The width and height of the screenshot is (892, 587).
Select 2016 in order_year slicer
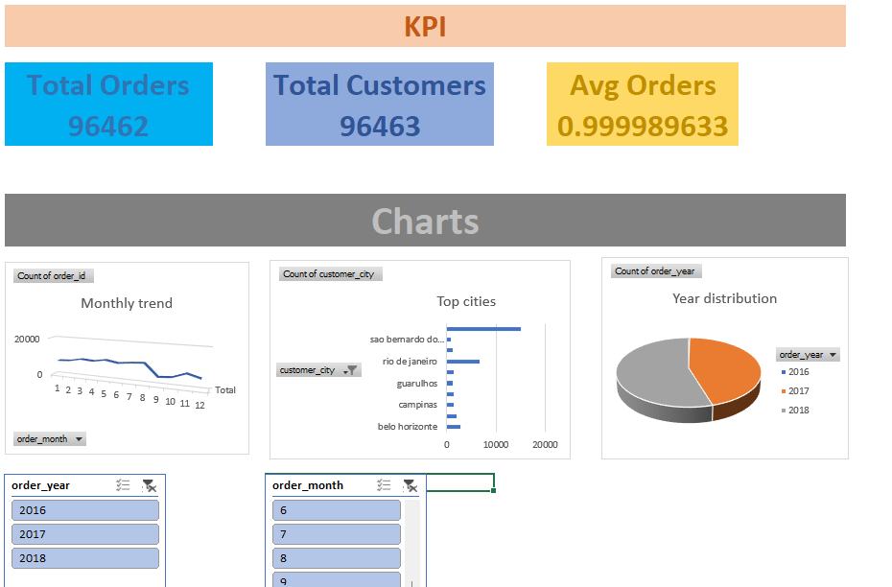(85, 510)
